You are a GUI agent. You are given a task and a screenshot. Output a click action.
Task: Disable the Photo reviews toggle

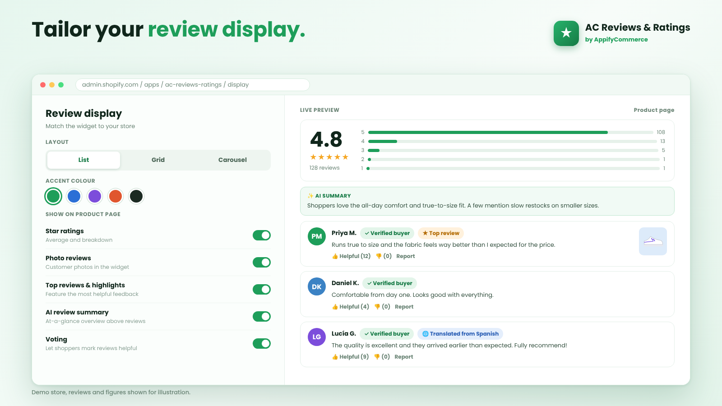[262, 262]
